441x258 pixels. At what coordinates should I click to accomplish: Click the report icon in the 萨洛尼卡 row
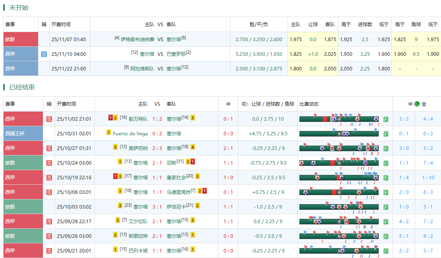(x=386, y=207)
